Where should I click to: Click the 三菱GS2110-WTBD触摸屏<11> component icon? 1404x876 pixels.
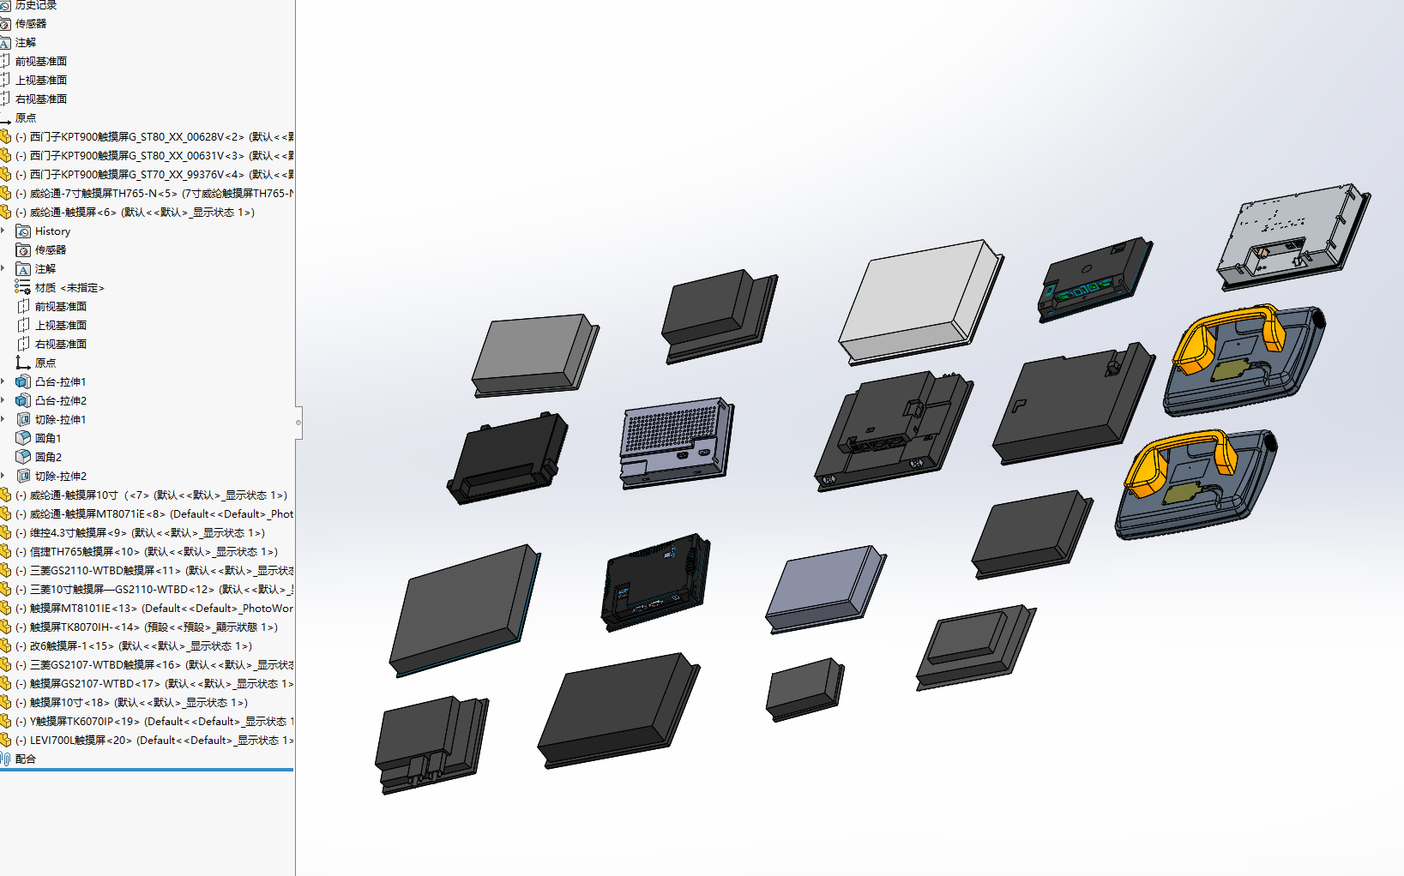click(5, 571)
